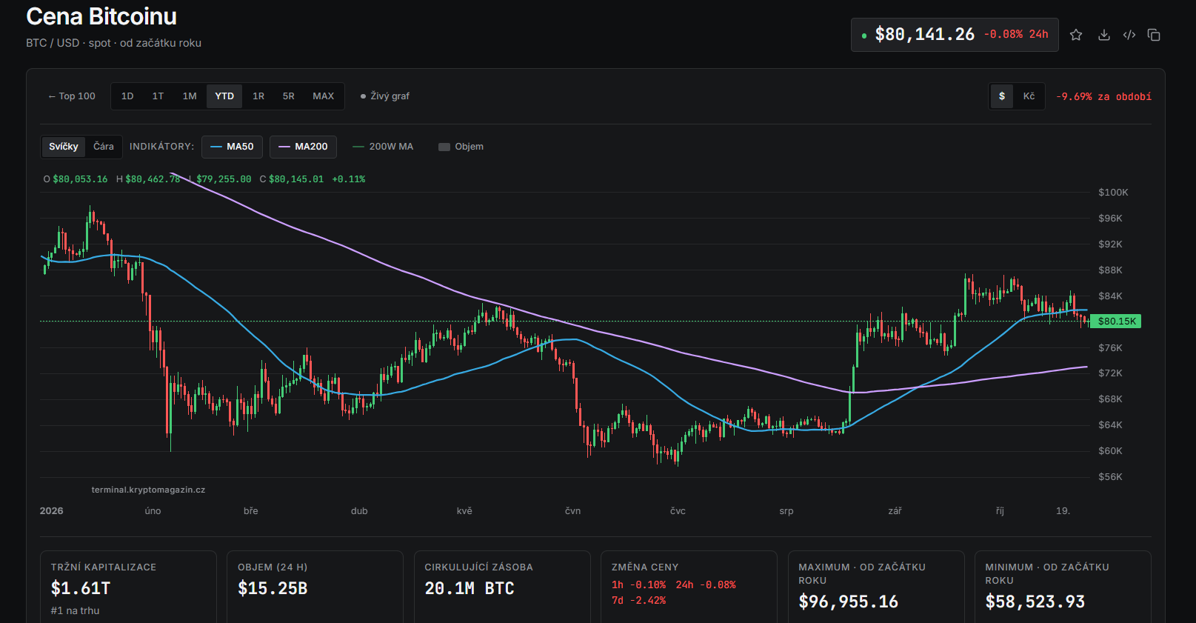Enable the Živý graf live mode

(x=385, y=96)
